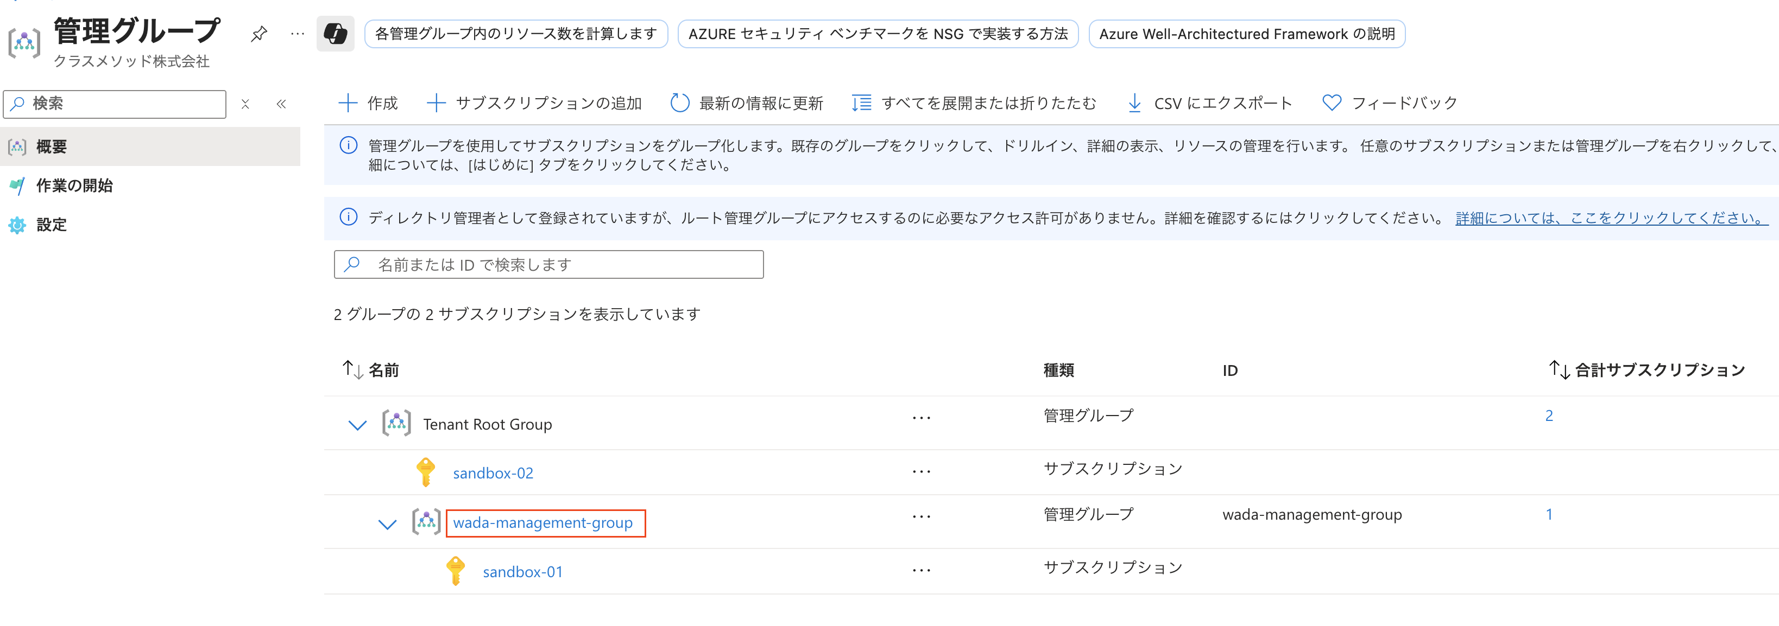Click the 作業の開始 flag icon
Image resolution: width=1779 pixels, height=626 pixels.
click(17, 186)
